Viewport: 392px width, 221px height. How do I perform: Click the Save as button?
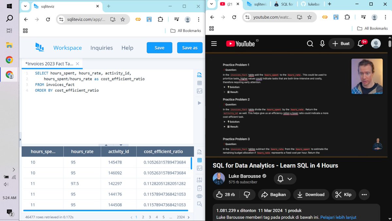tap(190, 47)
